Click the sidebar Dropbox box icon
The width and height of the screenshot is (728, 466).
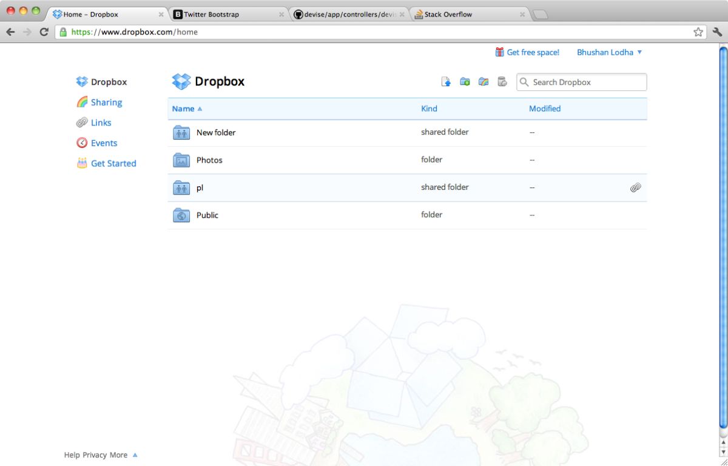coord(82,82)
